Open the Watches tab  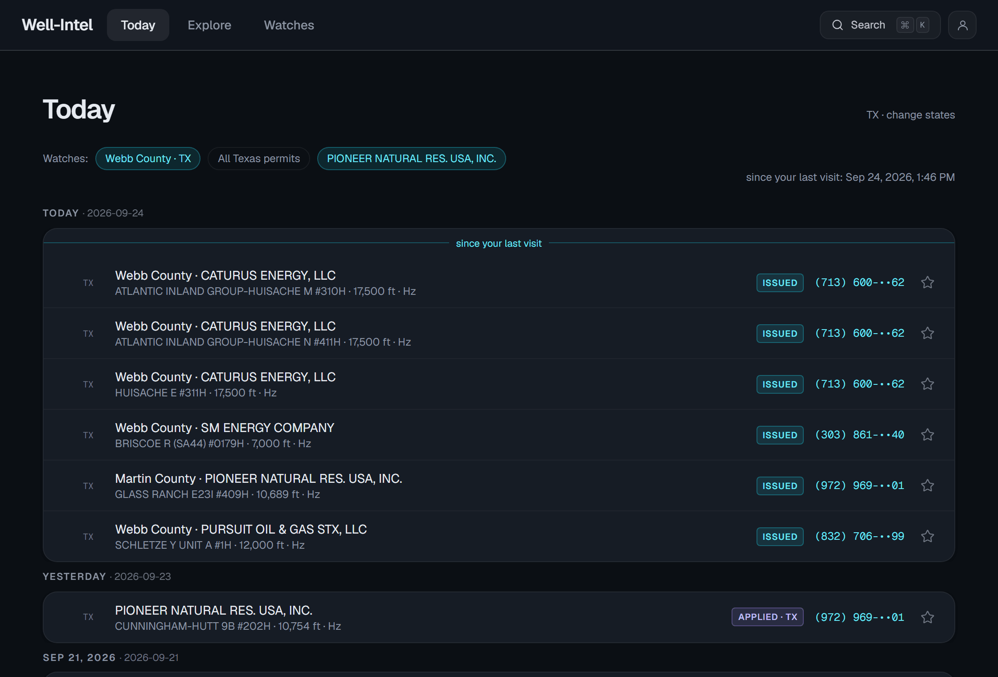pos(289,25)
